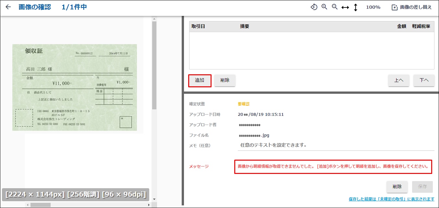The width and height of the screenshot is (439, 208).
Task: Click the image pane horizontal scrollbar thumb
Action: coord(41,205)
